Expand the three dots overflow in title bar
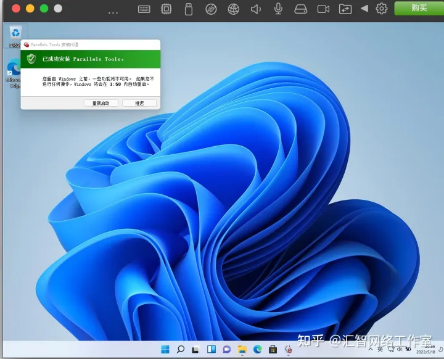The width and height of the screenshot is (444, 359). (113, 12)
